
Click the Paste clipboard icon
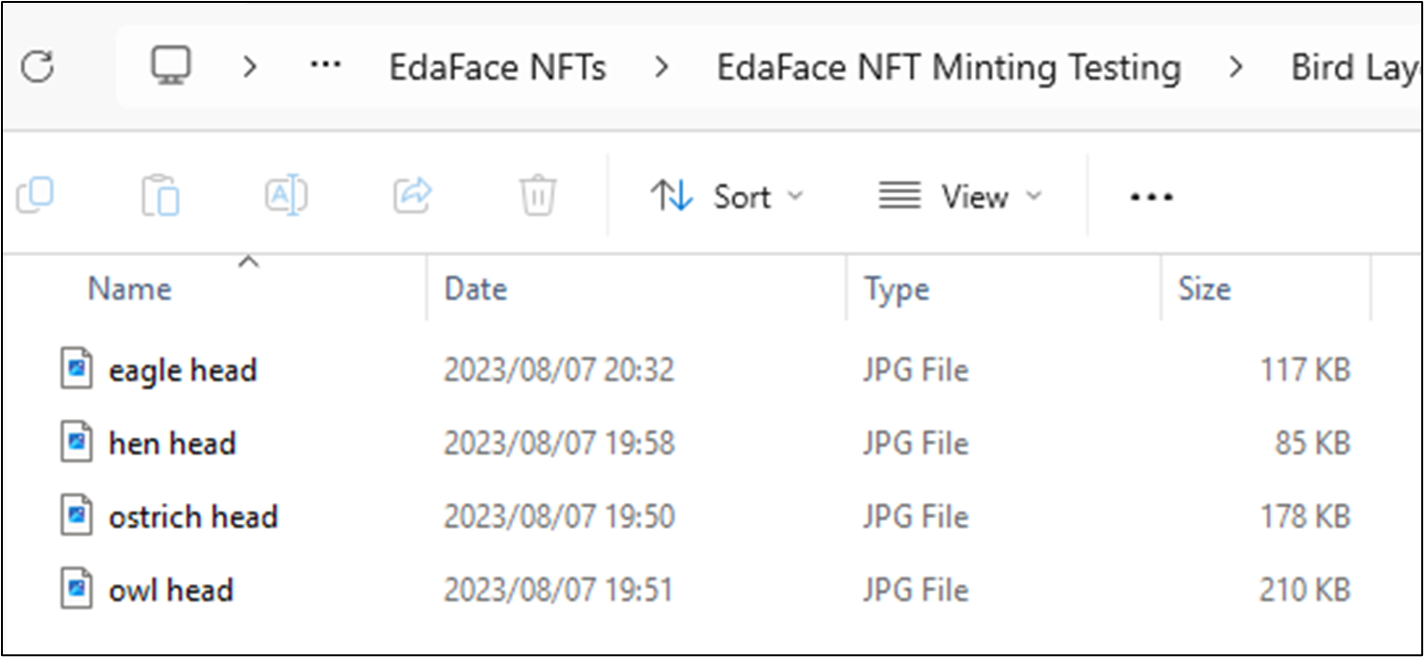coord(160,196)
